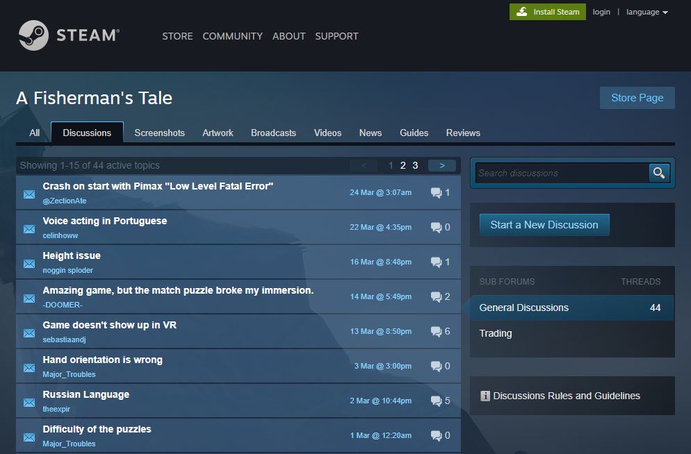This screenshot has height=454, width=691.
Task: Click envelope icon beside Hand orientation is wrong
Action: [x=29, y=368]
